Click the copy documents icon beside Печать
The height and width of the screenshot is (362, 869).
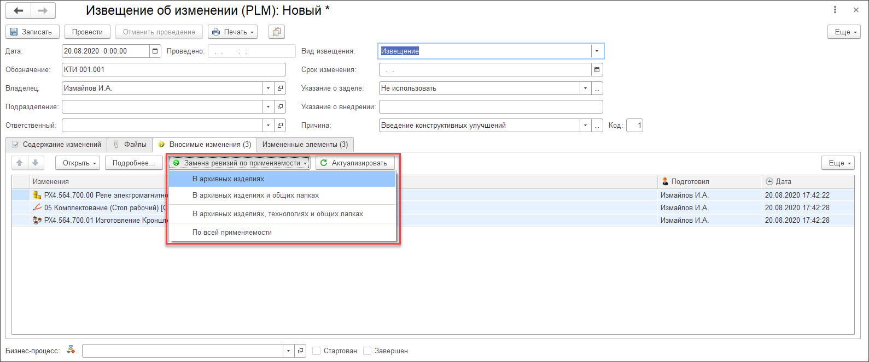coord(277,32)
